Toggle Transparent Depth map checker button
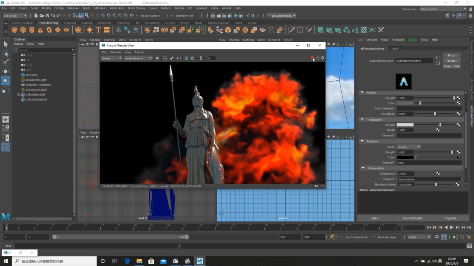 click(438, 130)
